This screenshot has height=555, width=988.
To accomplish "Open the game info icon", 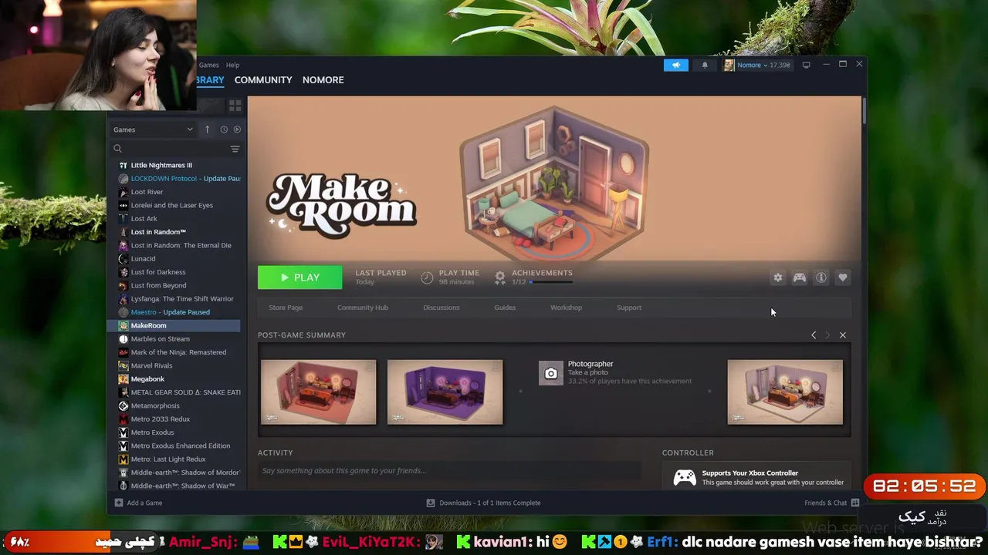I will pos(821,277).
